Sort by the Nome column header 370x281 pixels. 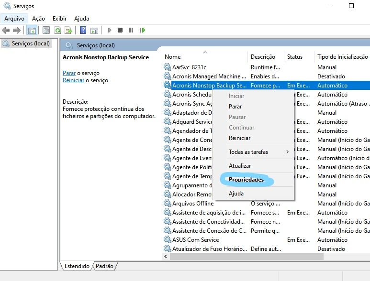point(205,57)
